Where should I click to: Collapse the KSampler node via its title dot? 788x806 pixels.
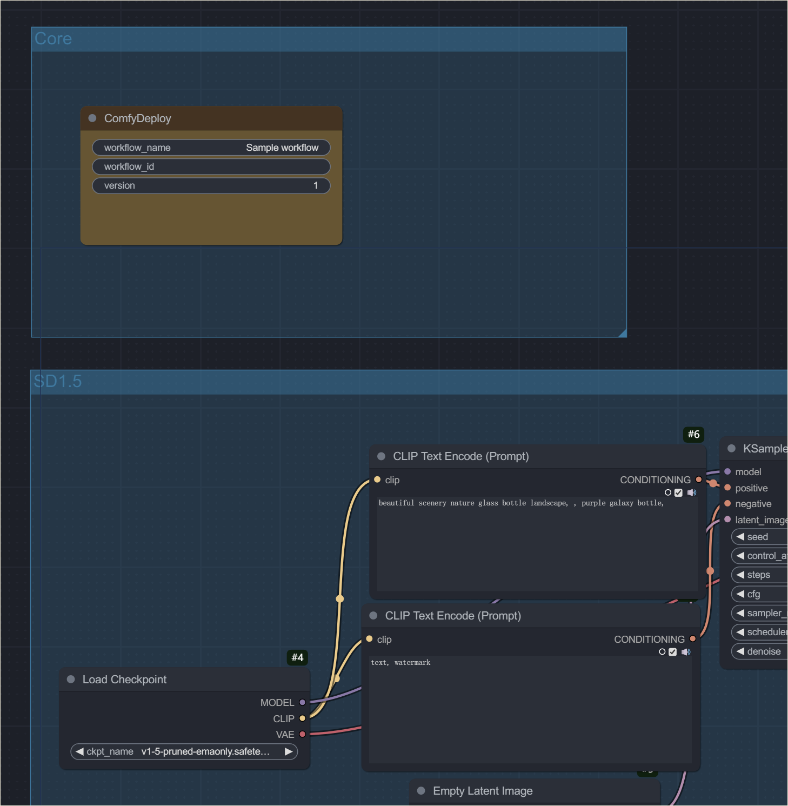732,448
